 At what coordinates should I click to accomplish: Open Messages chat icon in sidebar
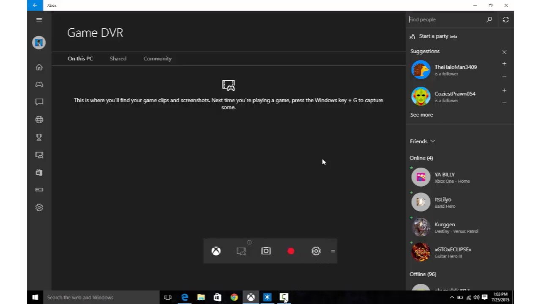[x=39, y=102]
